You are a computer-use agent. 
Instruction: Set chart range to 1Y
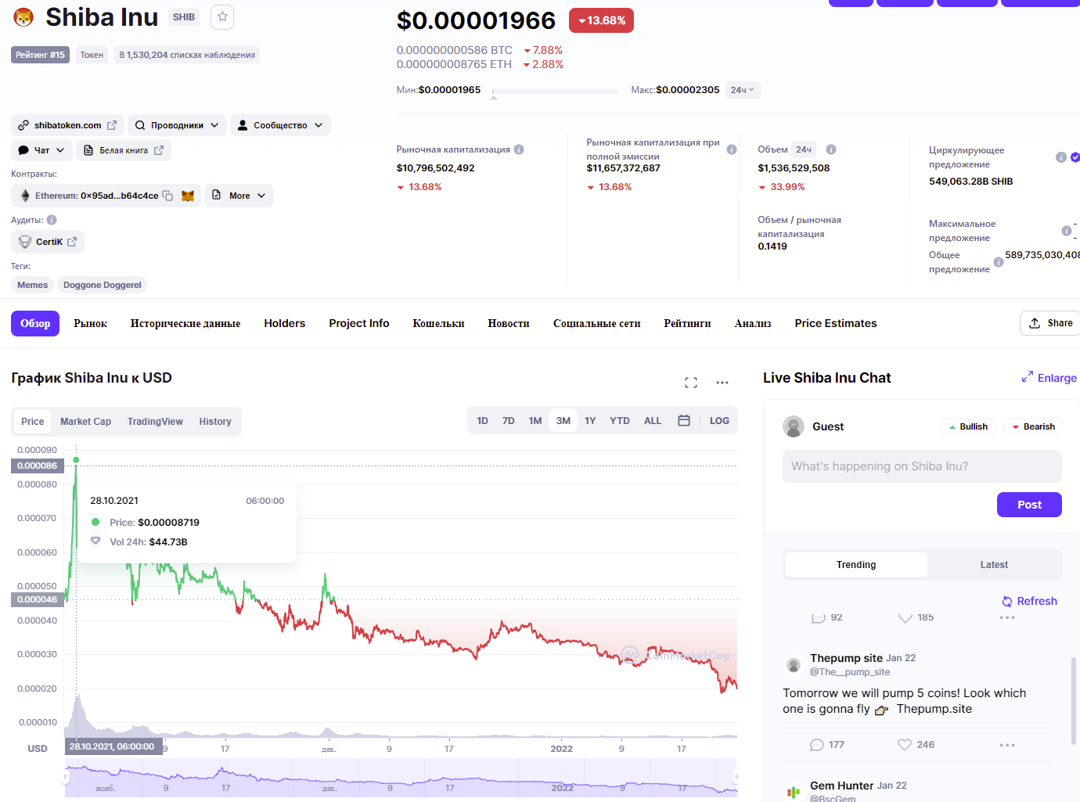(x=590, y=421)
